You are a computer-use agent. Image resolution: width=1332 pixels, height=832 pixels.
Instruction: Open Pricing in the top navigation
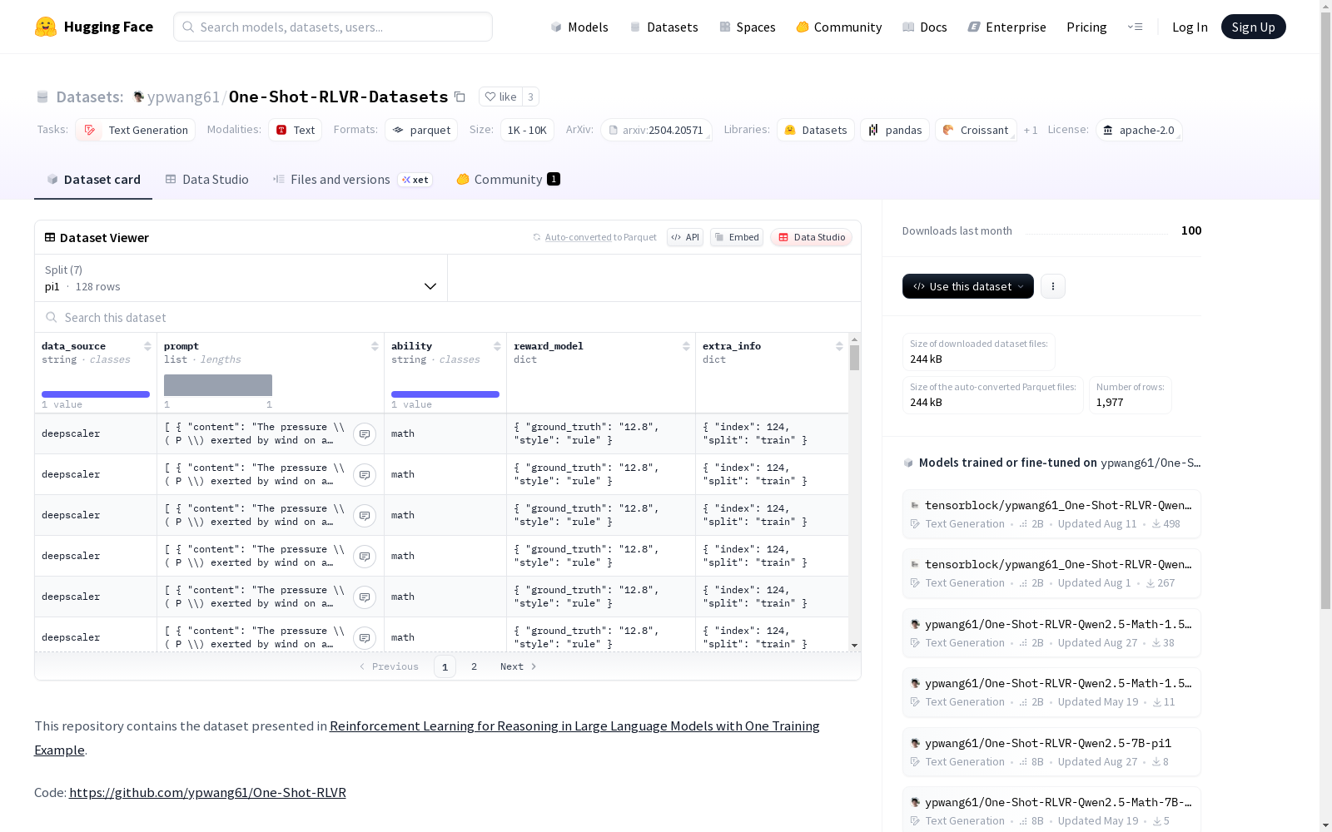[1086, 27]
